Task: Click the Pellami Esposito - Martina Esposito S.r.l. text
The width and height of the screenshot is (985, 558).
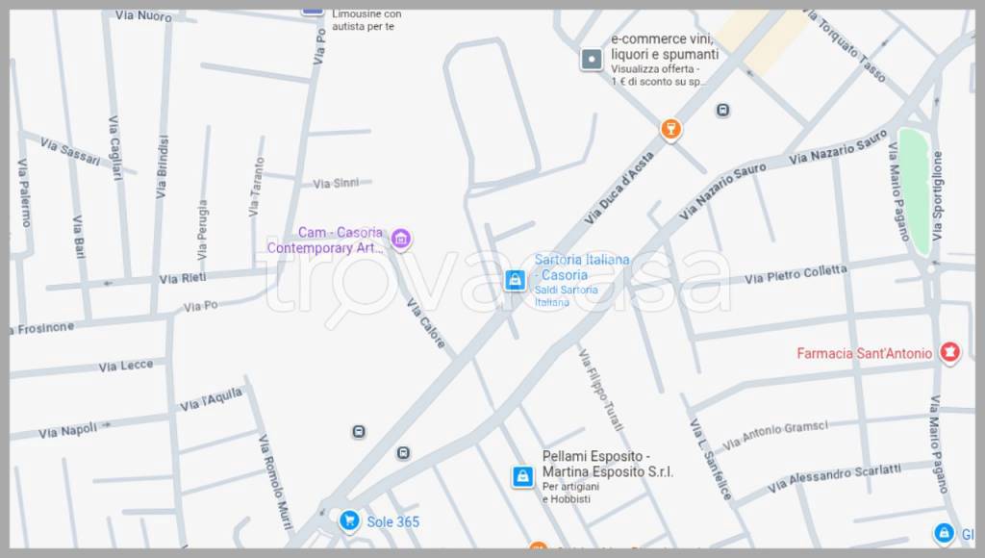Action: click(608, 464)
